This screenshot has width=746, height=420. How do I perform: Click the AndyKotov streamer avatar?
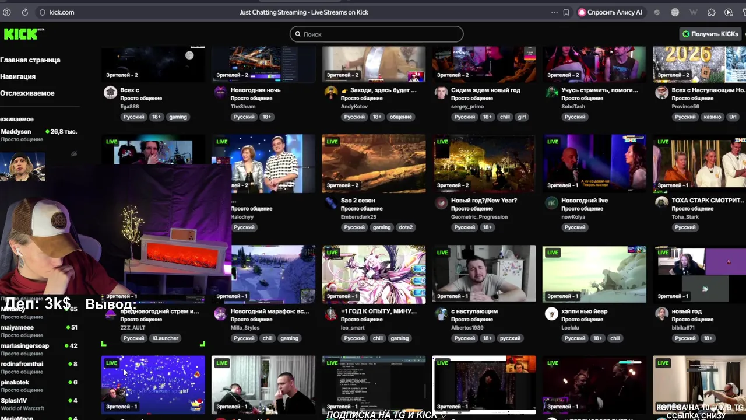(331, 92)
